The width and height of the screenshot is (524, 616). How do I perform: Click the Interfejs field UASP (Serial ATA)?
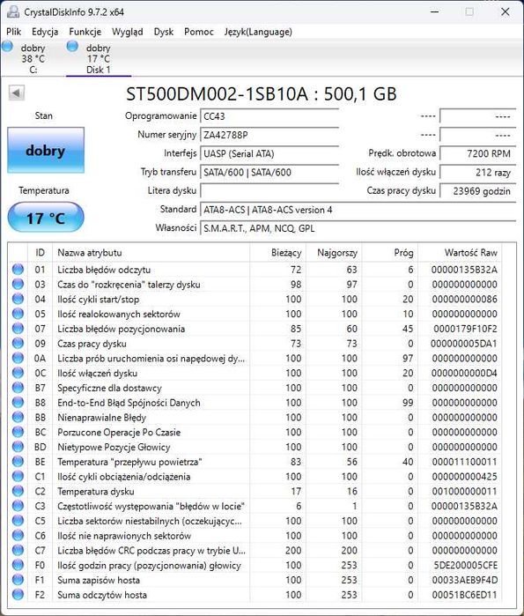[x=269, y=153]
